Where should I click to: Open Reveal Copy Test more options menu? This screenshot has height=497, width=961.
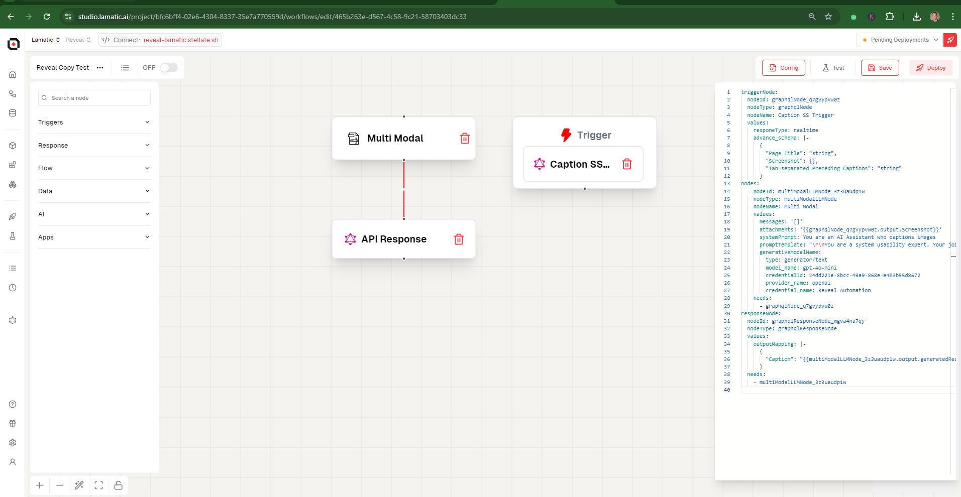pos(100,68)
